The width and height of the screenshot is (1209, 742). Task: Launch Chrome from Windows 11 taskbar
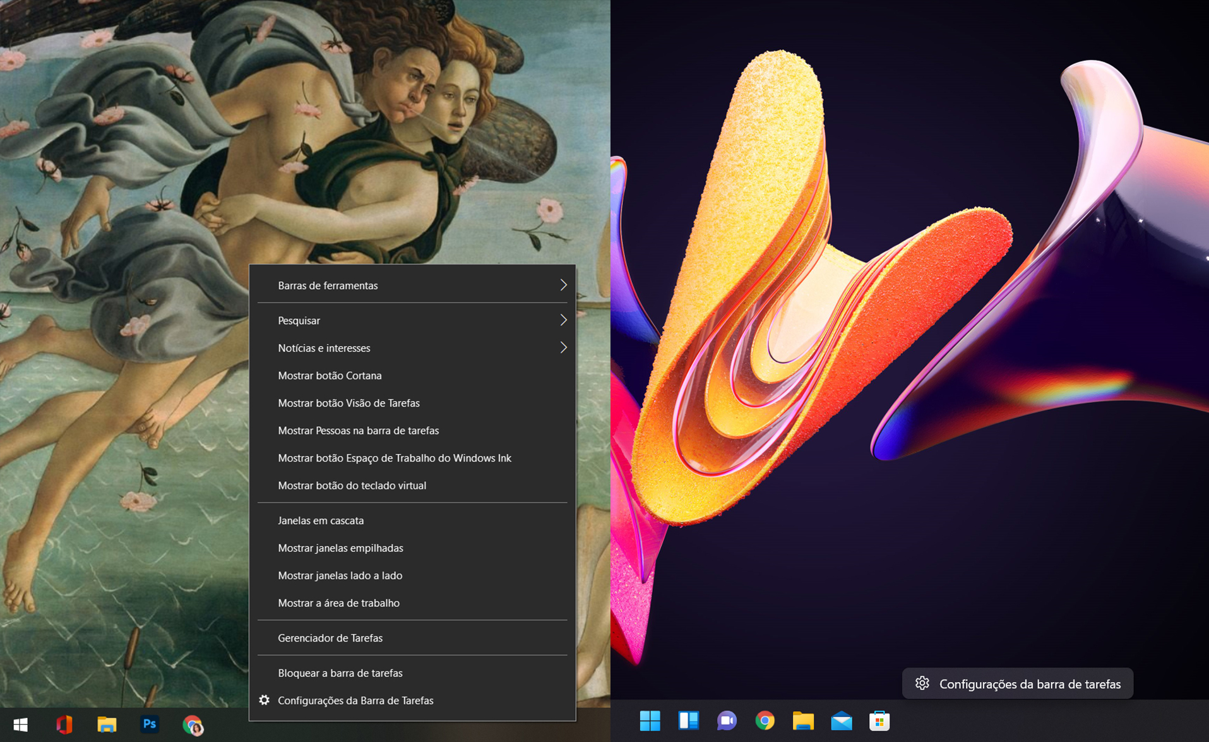(x=765, y=721)
